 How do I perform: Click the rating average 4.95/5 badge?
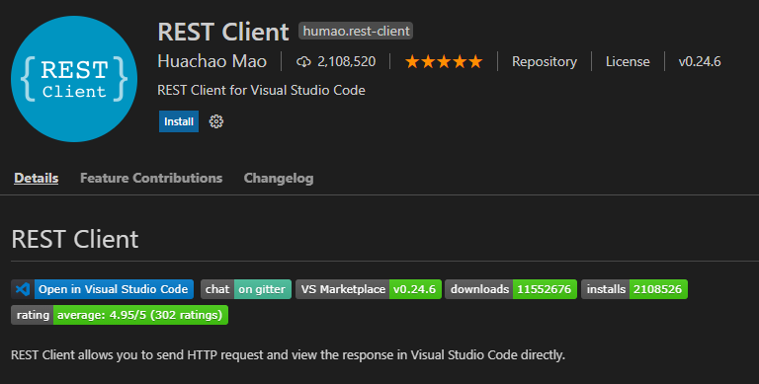(119, 315)
